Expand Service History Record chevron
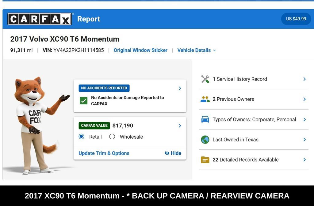Viewport: 314px width, 206px height. pyautogui.click(x=304, y=79)
